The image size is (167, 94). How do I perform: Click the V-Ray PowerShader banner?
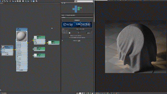[77, 25]
